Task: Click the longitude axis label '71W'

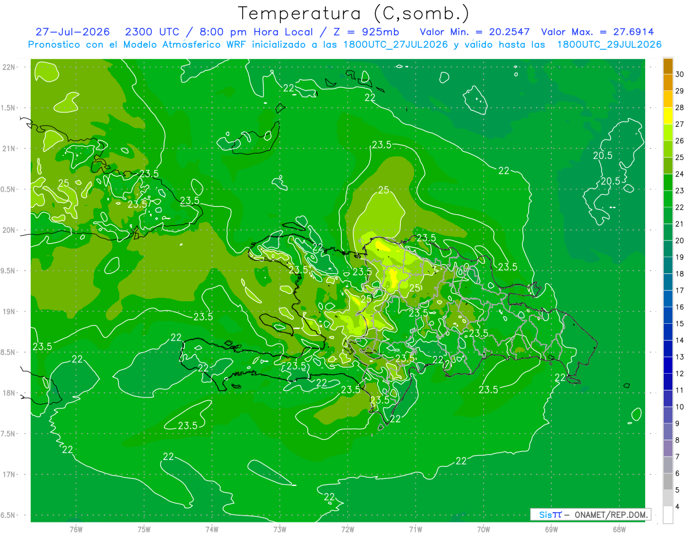Action: (x=415, y=529)
